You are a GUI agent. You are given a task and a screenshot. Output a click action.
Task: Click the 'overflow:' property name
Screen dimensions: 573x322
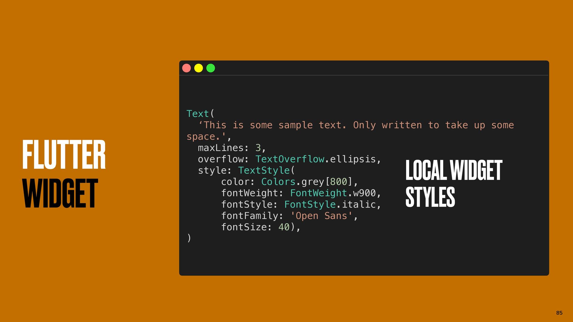223,159
